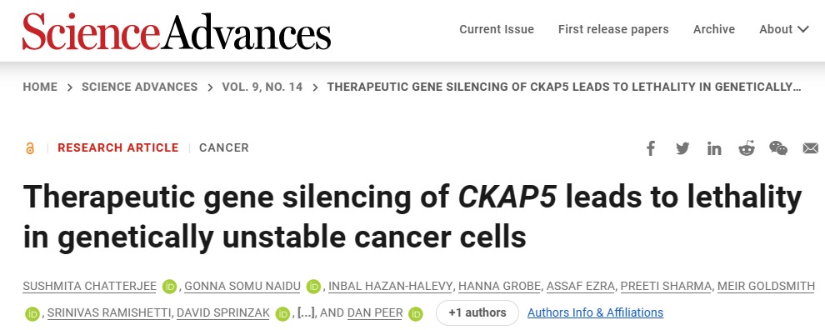The image size is (825, 330).
Task: Email this article envelope icon
Action: click(x=811, y=148)
